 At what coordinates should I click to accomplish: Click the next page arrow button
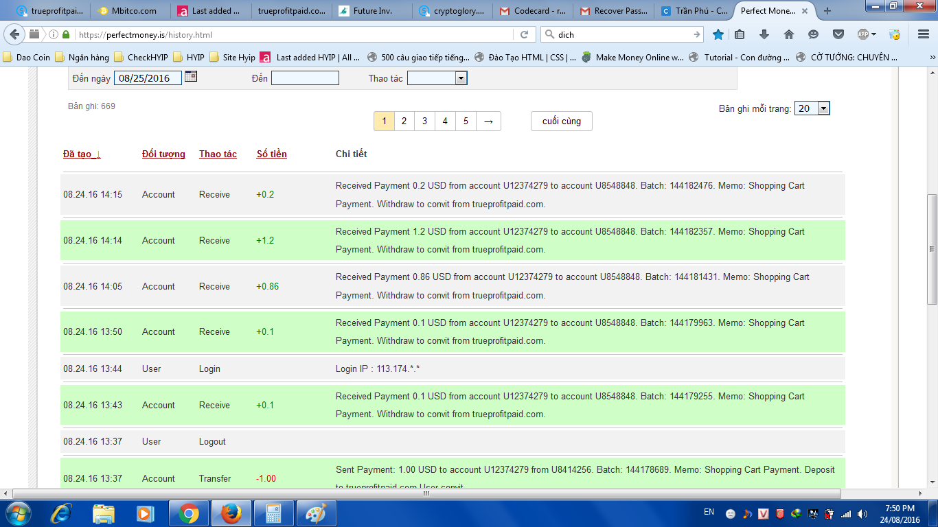tap(489, 121)
